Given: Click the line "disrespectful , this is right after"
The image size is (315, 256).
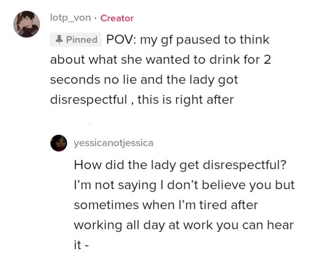Looking at the screenshot, I should 142,101.
